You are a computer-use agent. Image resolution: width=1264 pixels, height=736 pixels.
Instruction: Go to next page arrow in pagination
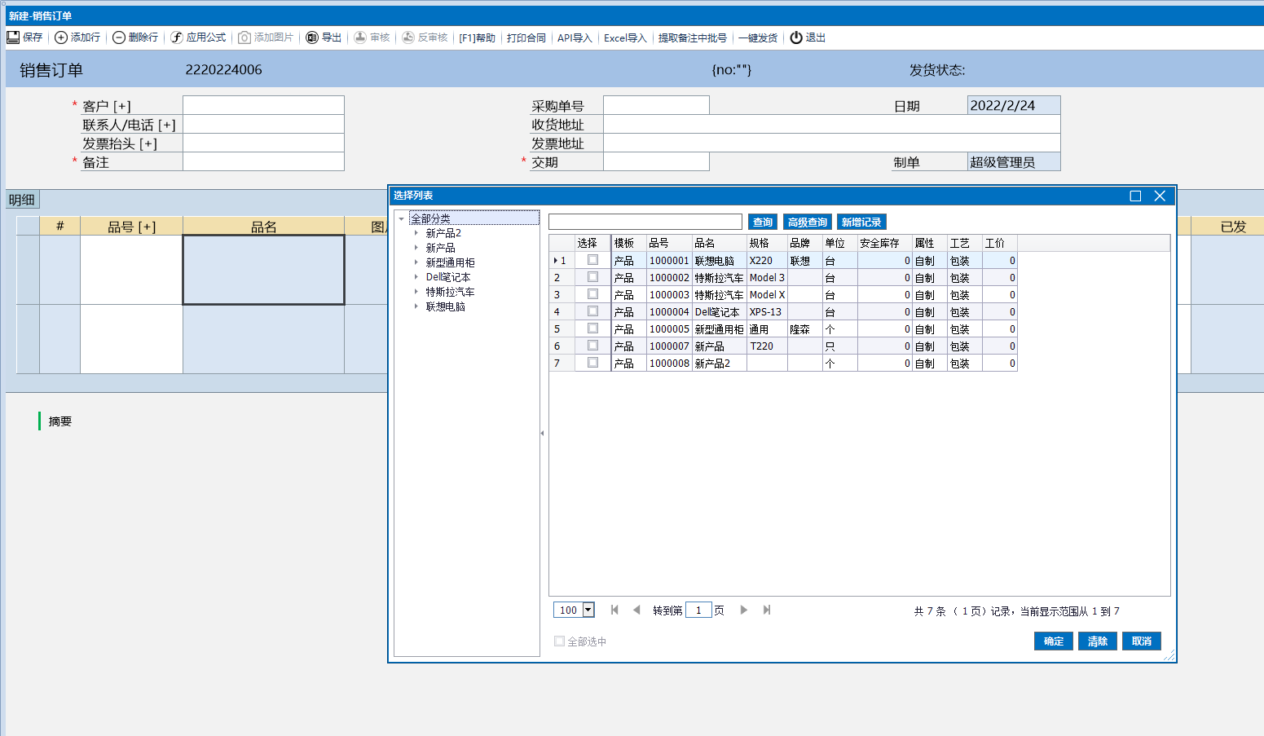point(743,610)
